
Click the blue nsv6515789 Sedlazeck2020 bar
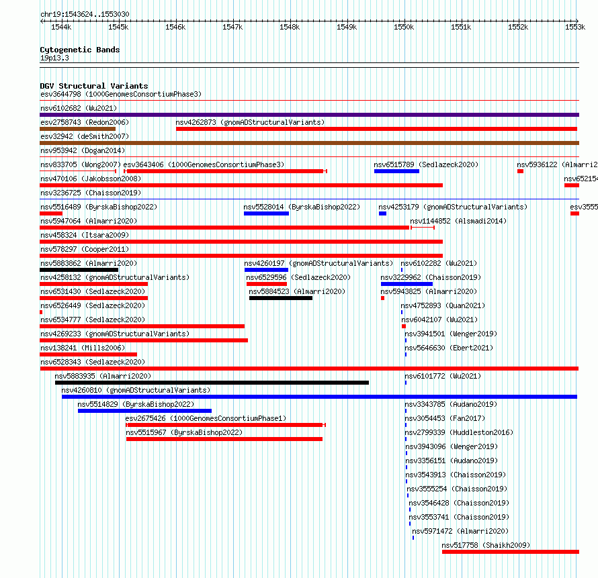pos(396,171)
